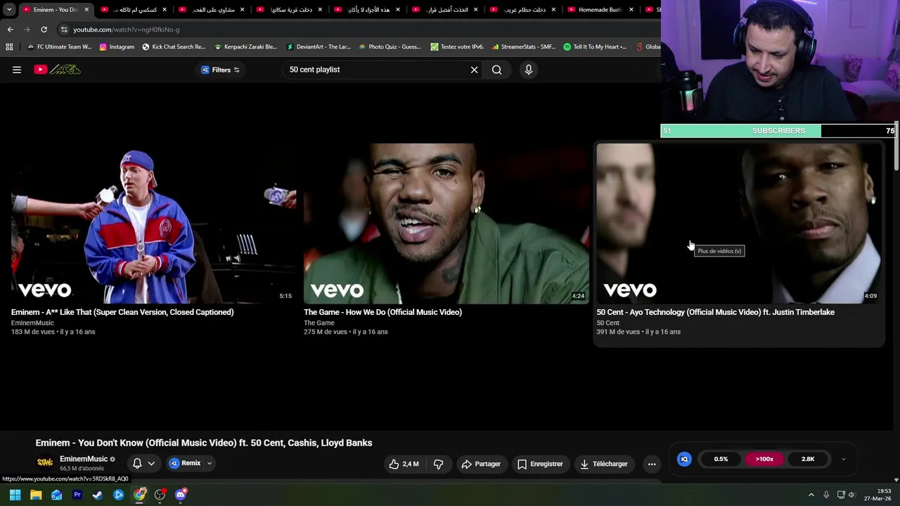Open the Instagram bookmark
The image size is (900, 506).
pyautogui.click(x=117, y=47)
